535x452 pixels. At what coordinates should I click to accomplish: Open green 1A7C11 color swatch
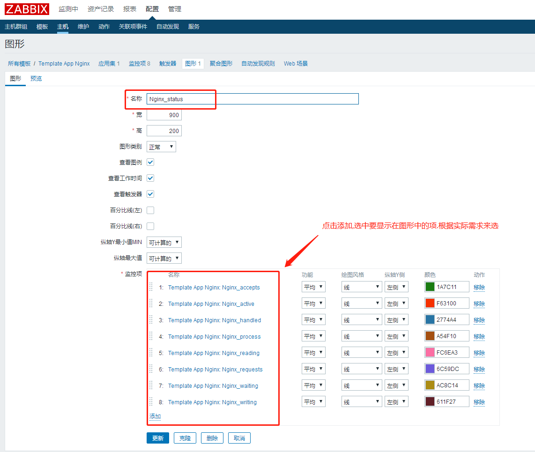(x=430, y=287)
